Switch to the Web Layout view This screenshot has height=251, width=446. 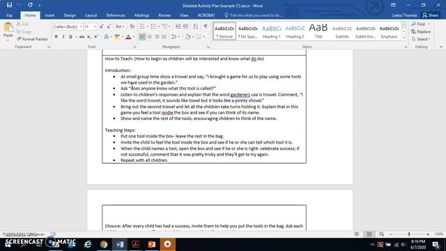(x=381, y=234)
